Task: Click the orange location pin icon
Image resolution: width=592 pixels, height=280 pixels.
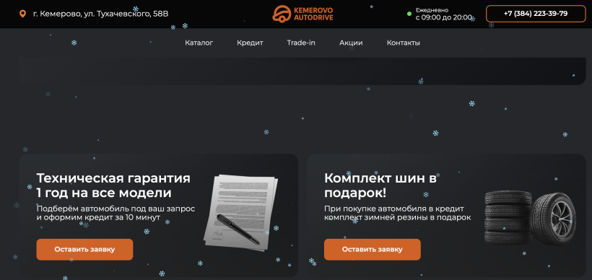Action: point(22,14)
